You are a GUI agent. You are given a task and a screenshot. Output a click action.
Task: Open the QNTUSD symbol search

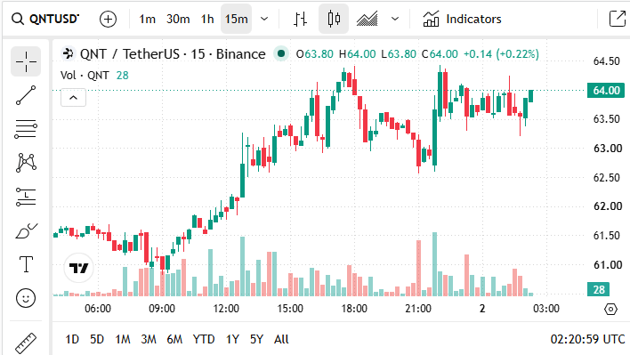point(45,19)
